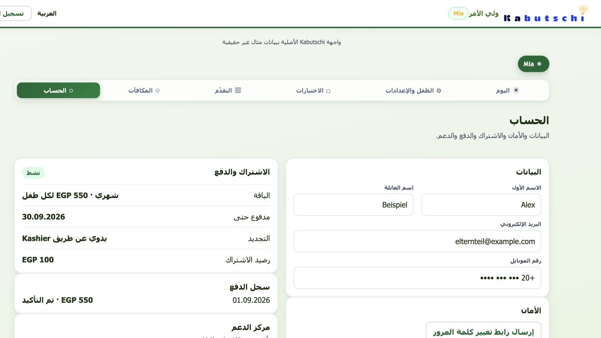Focus the family name field Beispiel
This screenshot has width=601, height=338.
[354, 205]
